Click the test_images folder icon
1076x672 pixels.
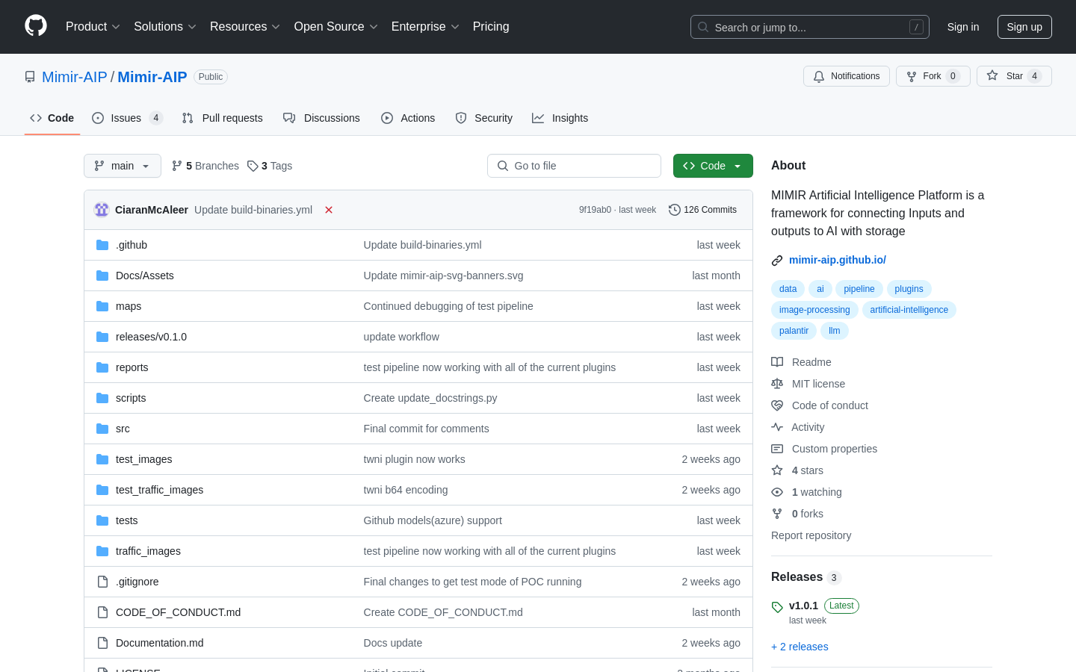pyautogui.click(x=102, y=459)
